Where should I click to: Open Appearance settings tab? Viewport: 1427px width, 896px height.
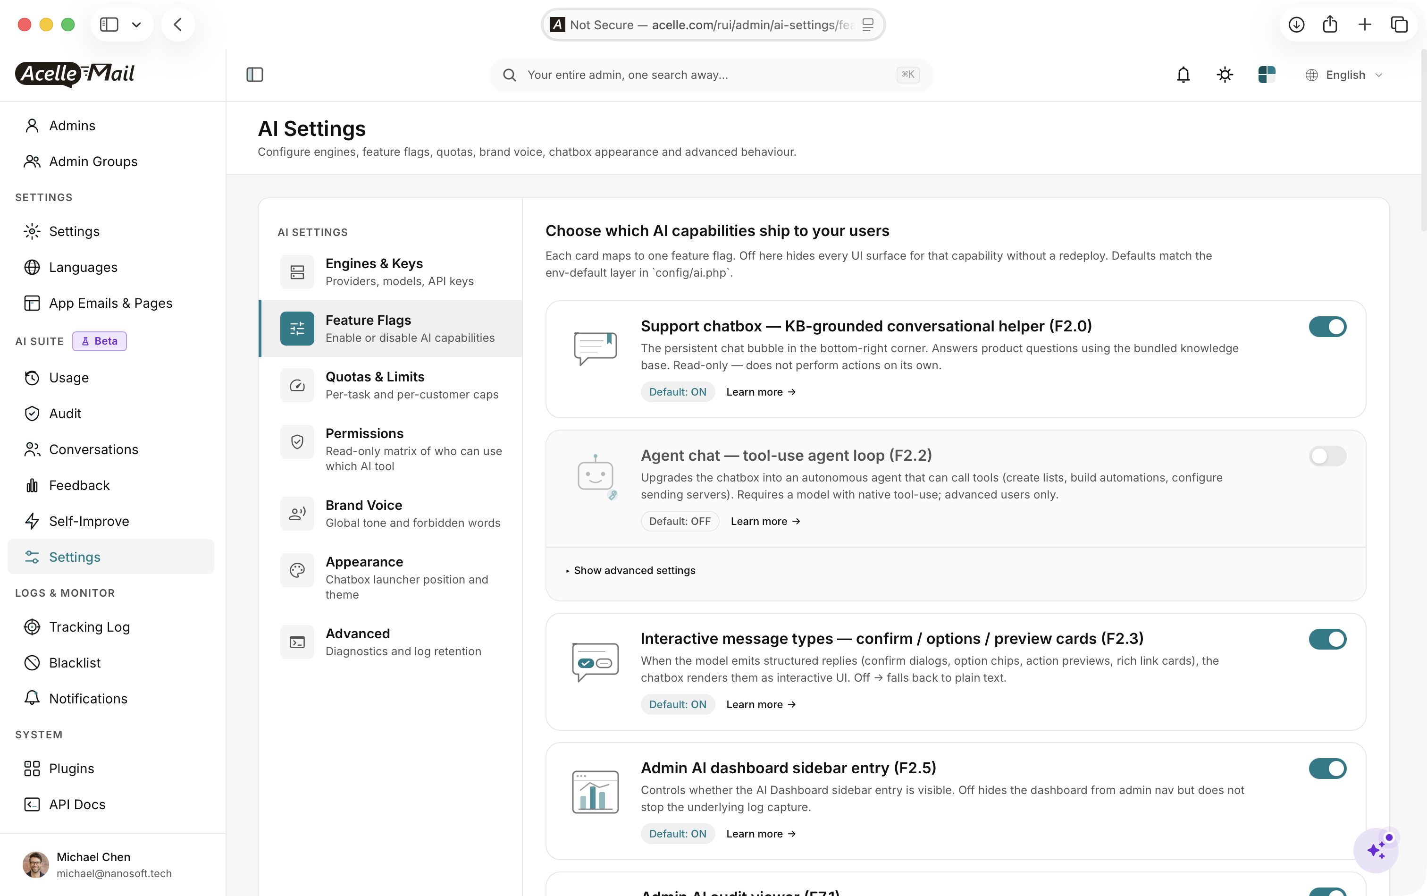tap(390, 578)
